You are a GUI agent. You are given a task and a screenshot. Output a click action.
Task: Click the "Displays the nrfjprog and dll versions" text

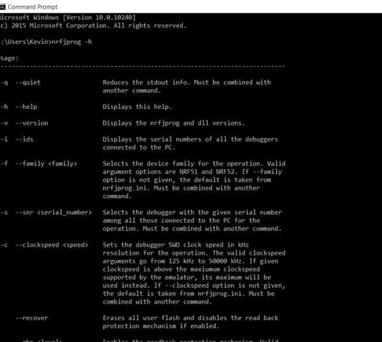pyautogui.click(x=174, y=123)
